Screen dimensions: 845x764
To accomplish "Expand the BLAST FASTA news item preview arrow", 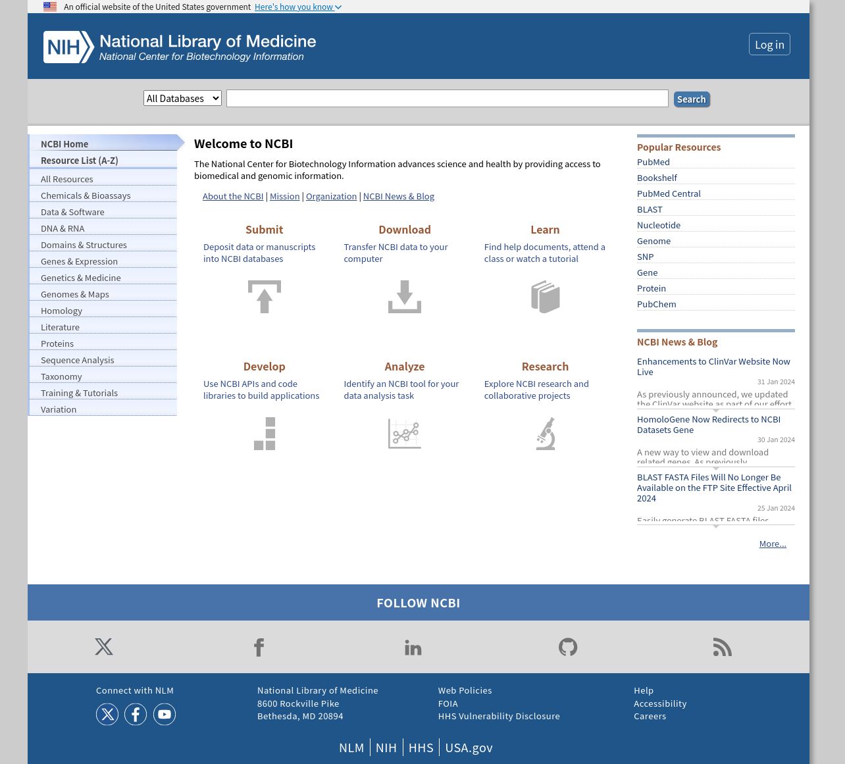I will point(716,526).
